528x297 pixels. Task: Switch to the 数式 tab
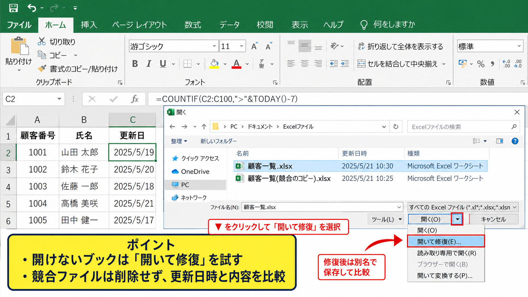click(x=193, y=25)
